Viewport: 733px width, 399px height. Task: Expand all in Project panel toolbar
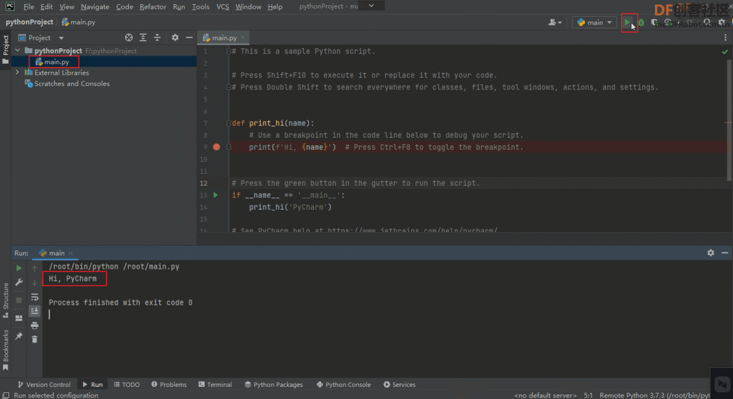tap(143, 37)
